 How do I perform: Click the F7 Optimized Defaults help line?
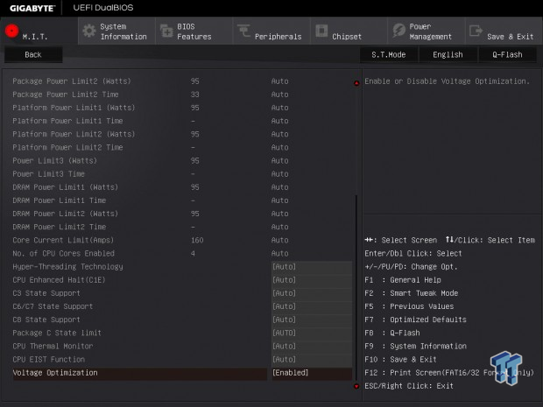coord(415,319)
